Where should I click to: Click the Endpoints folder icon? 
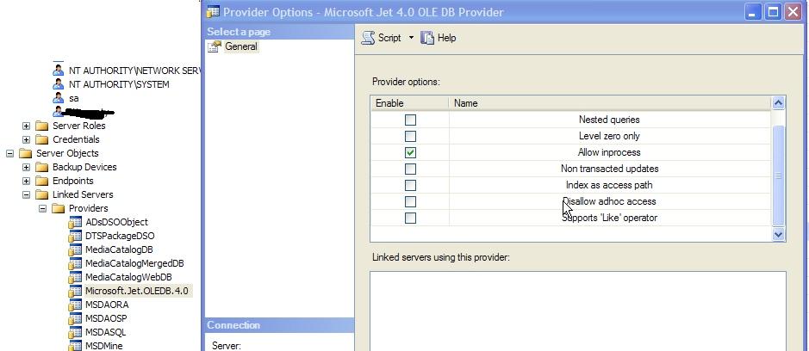point(42,181)
